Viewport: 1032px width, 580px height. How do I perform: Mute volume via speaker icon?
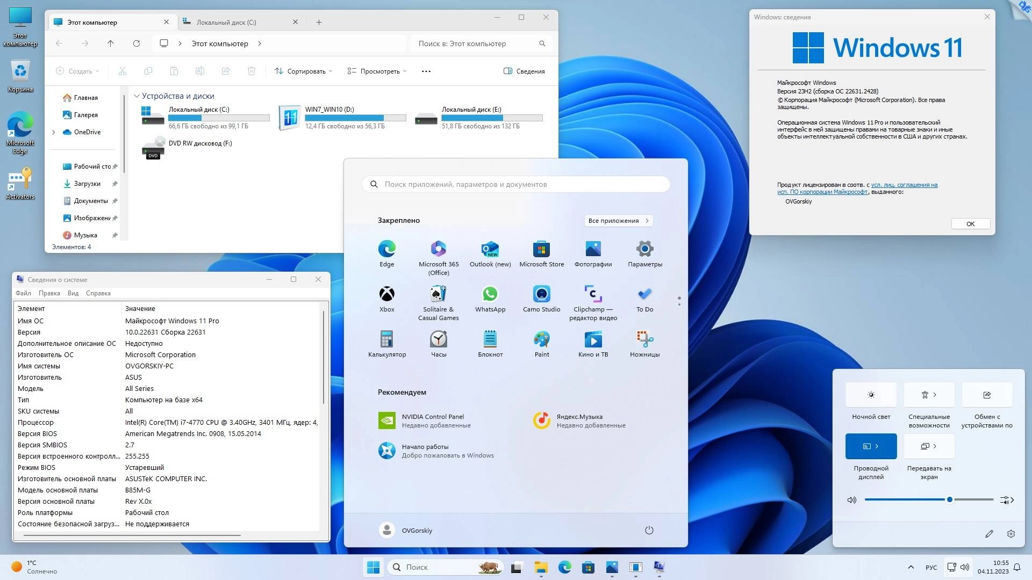[x=851, y=500]
